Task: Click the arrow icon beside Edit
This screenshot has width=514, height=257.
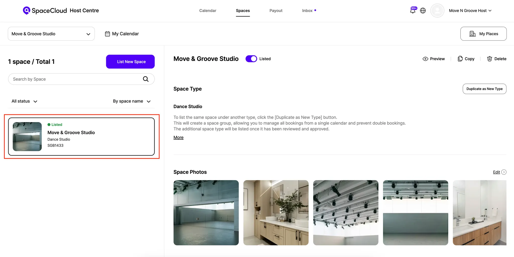Action: click(504, 172)
